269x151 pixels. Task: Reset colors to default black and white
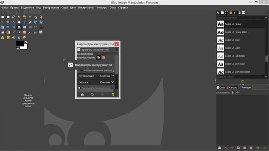tap(18, 48)
